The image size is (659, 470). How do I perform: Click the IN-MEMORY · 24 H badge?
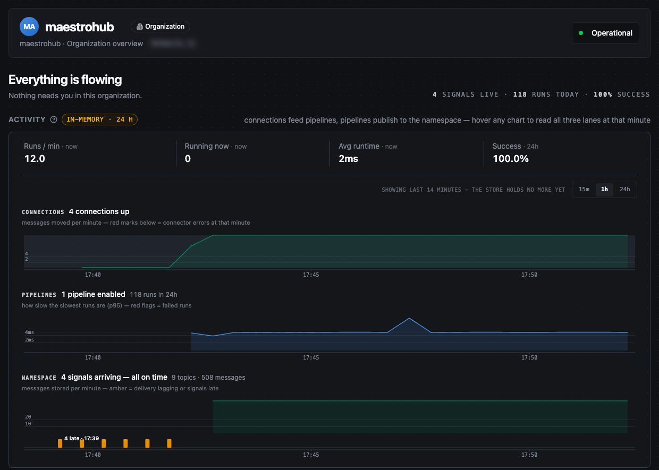[x=100, y=119]
